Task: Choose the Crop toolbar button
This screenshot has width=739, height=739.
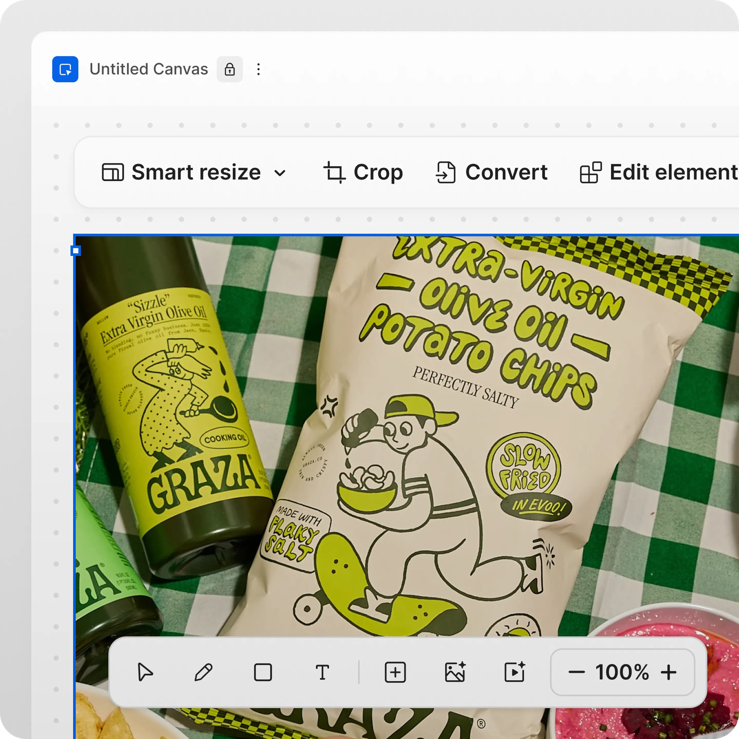Action: click(x=378, y=172)
